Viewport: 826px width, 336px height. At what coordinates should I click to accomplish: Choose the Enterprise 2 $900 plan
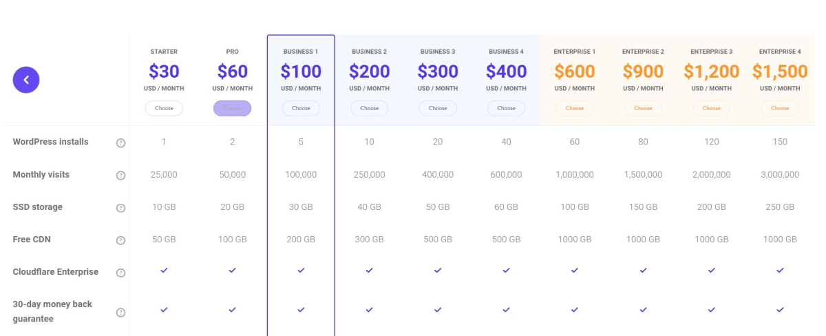[643, 108]
